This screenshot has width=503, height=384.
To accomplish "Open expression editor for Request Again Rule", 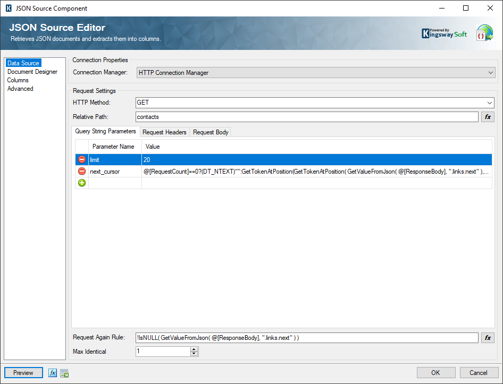I will [x=488, y=338].
